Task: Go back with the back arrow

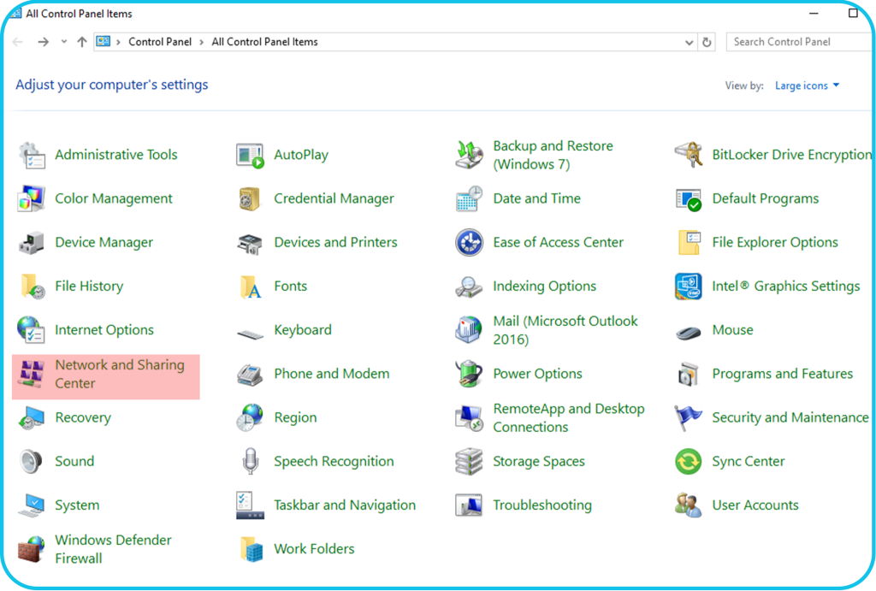Action: 18,42
